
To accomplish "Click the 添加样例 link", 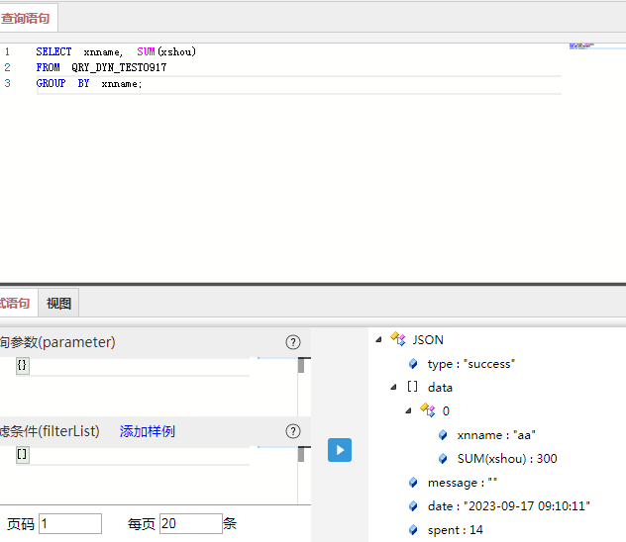I will coord(148,431).
